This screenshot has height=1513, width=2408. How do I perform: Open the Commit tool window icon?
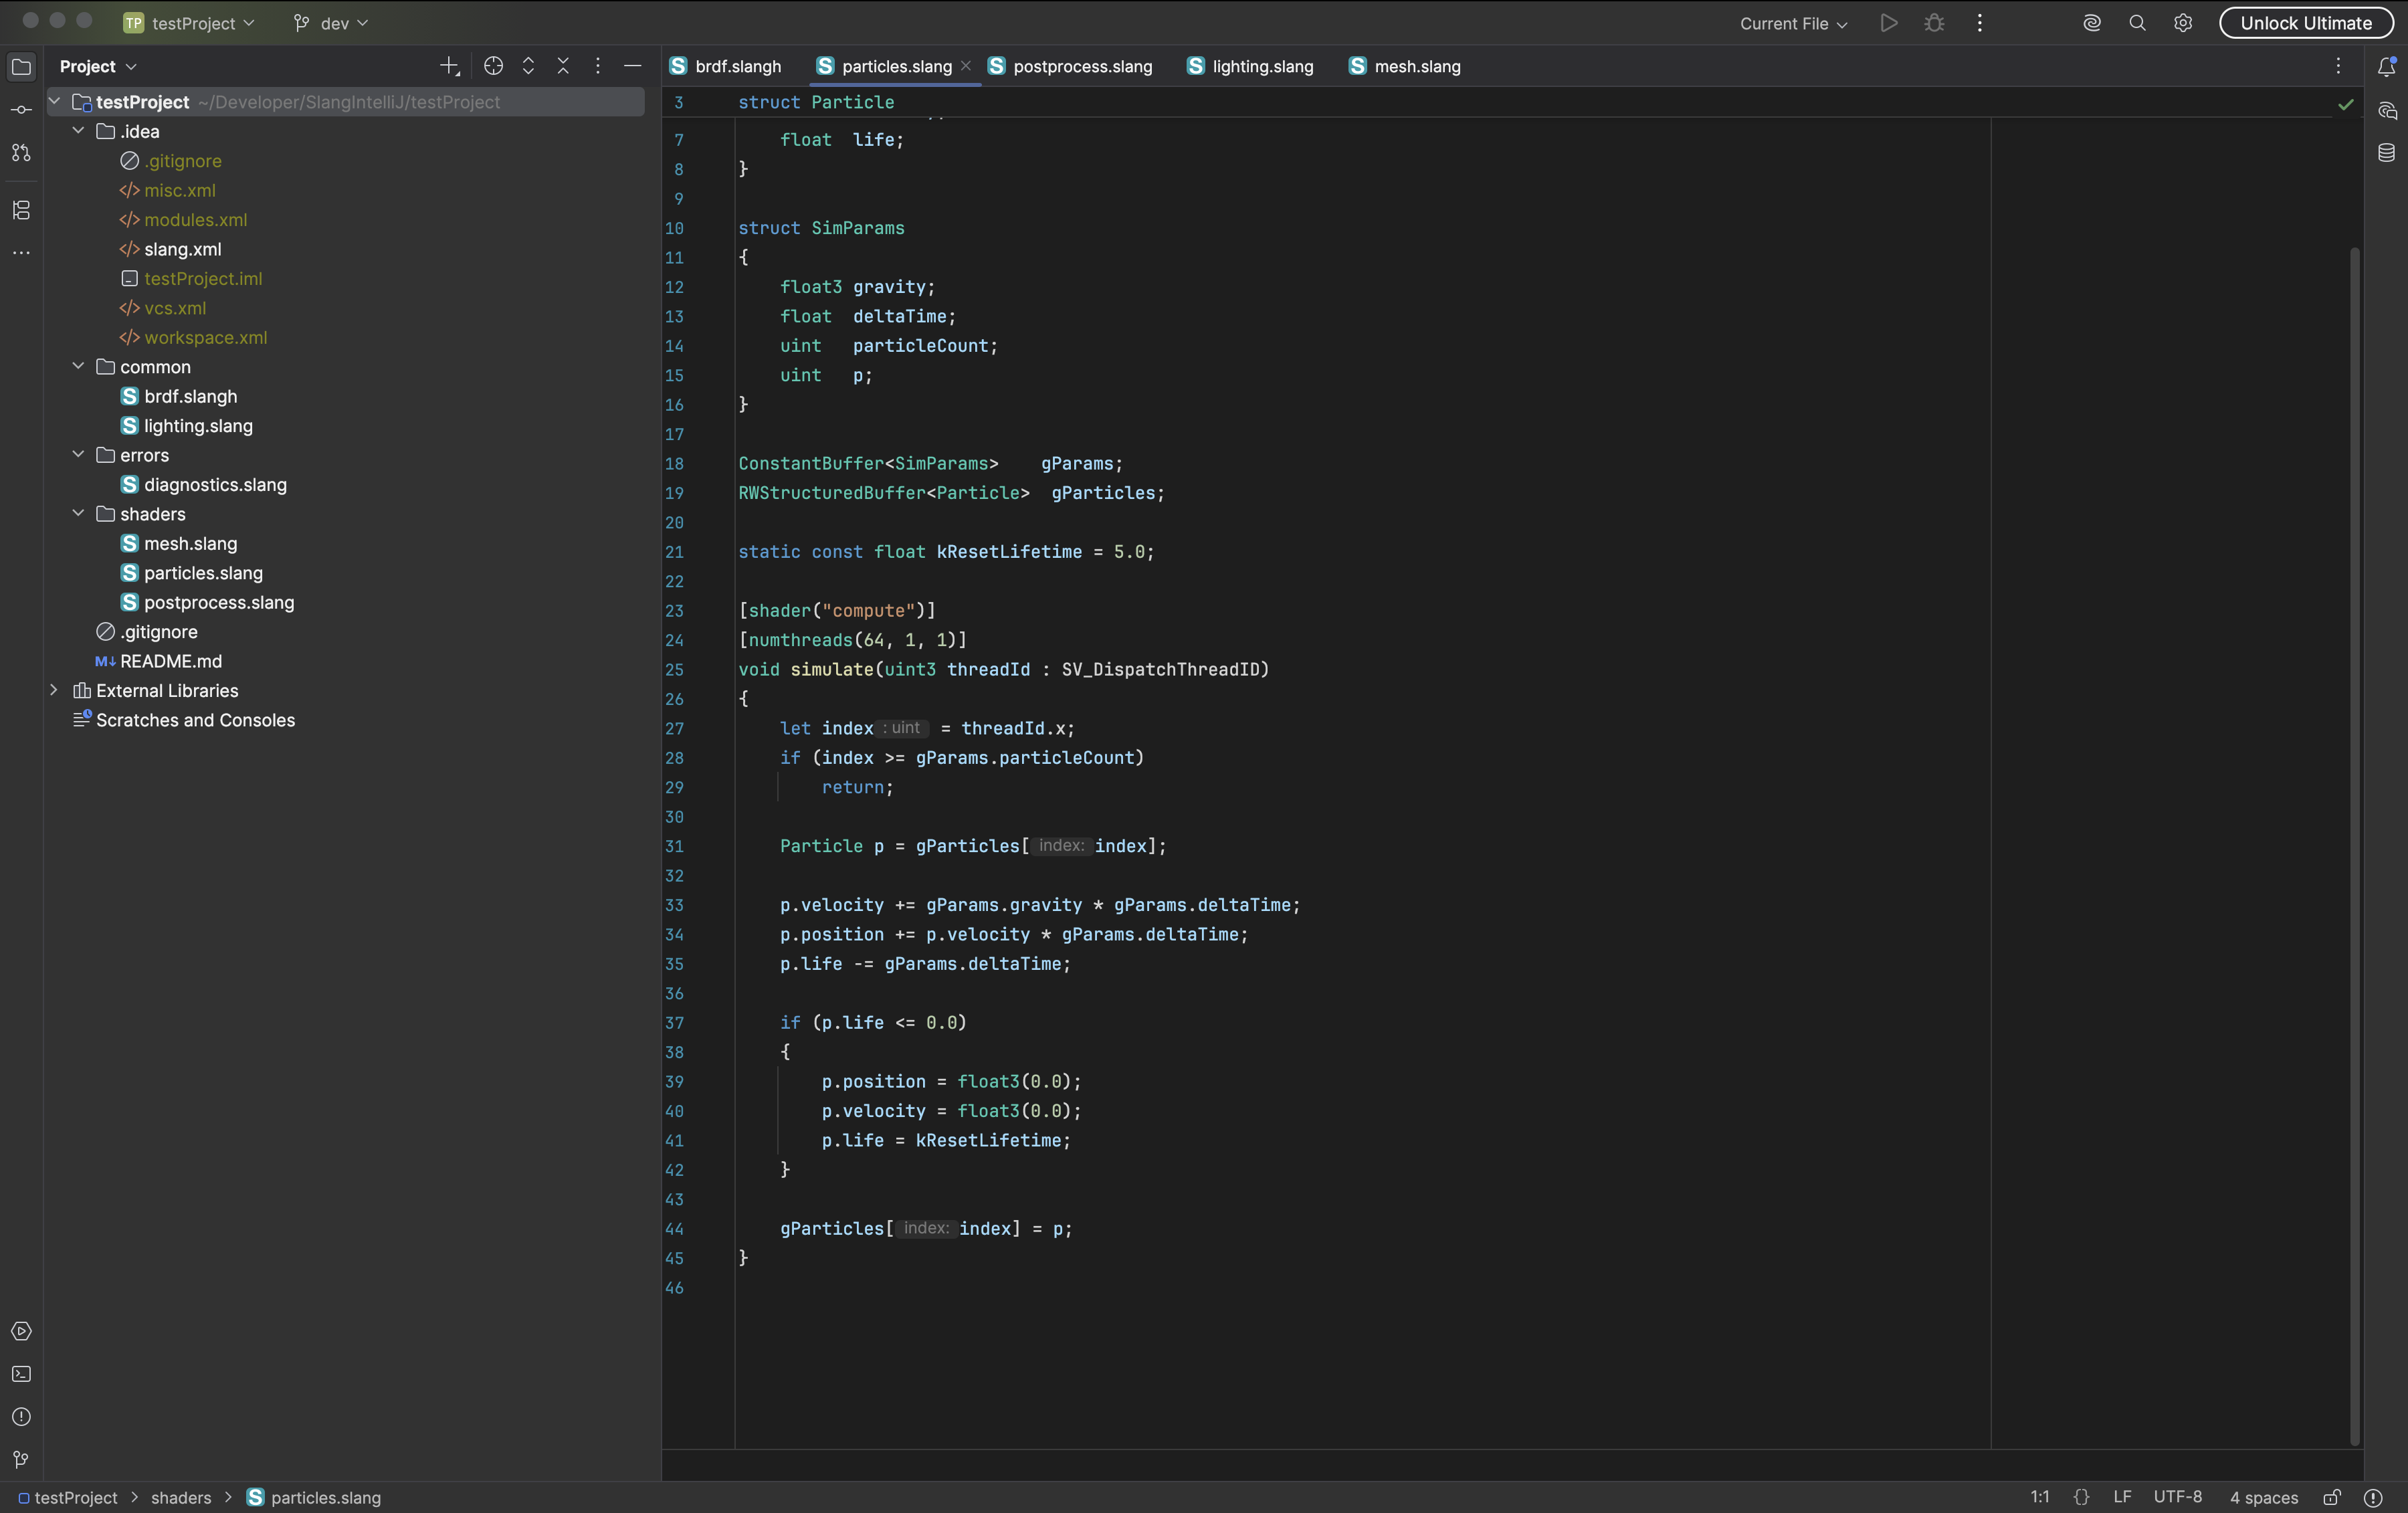(21, 110)
